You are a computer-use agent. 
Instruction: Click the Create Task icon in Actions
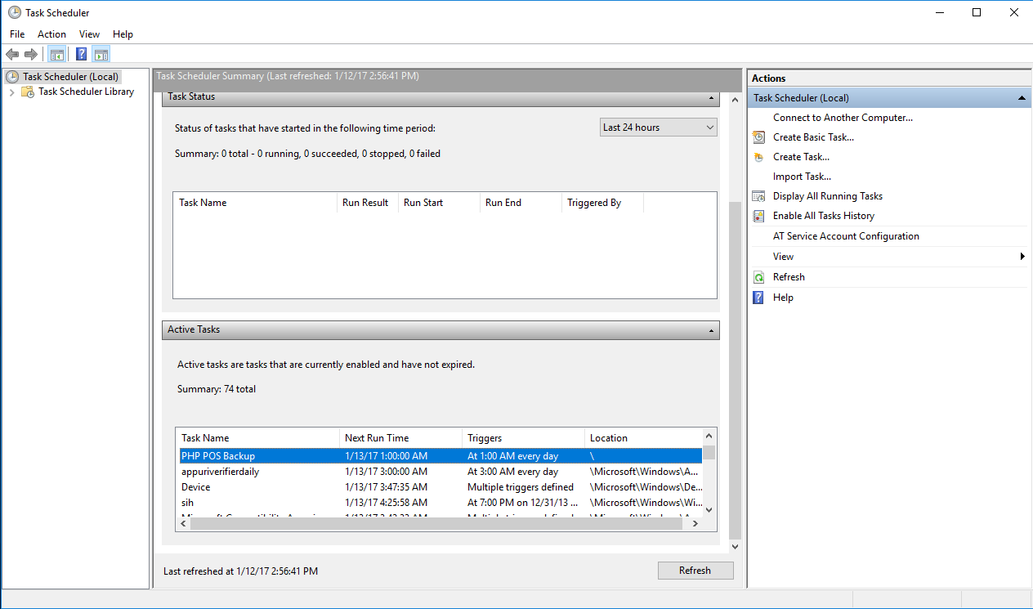[758, 157]
